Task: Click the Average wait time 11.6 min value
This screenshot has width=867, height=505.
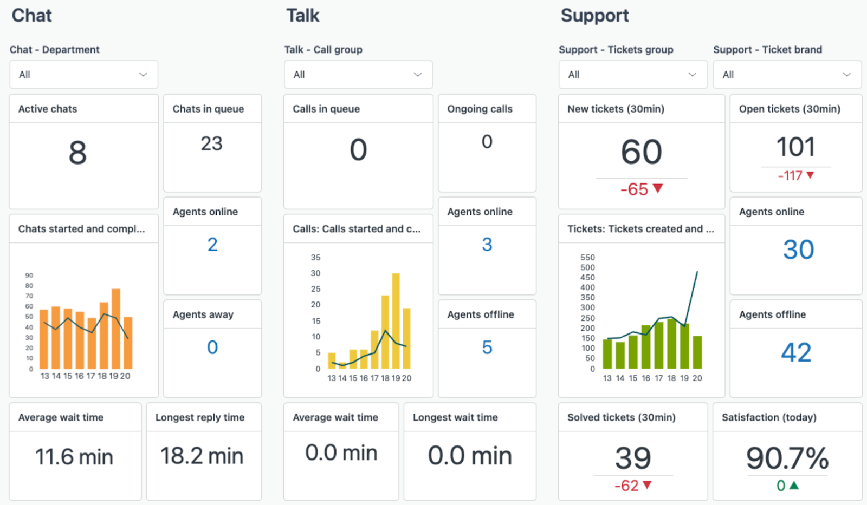Action: (74, 456)
